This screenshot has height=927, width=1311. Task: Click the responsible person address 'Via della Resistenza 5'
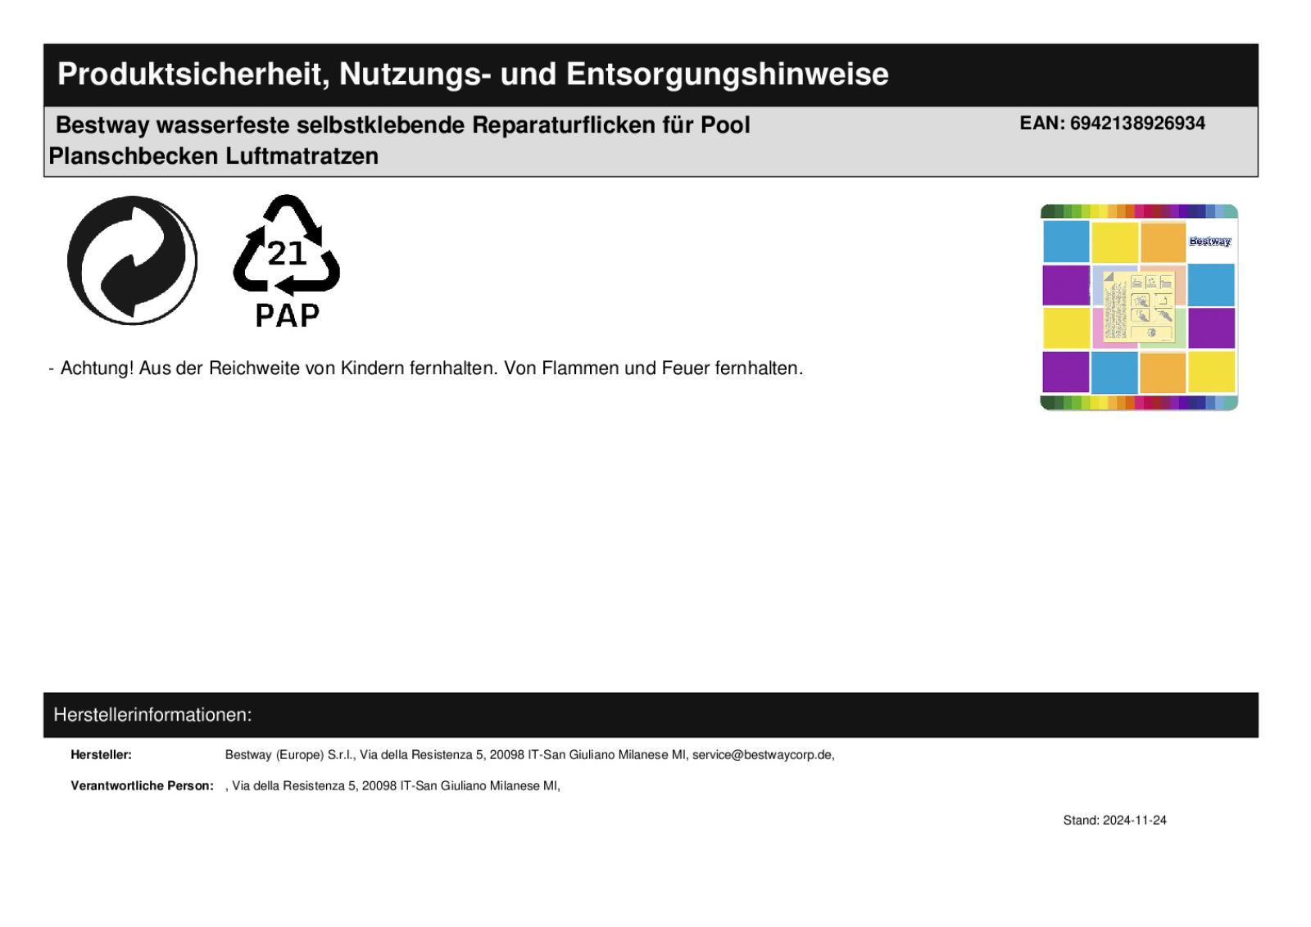[x=392, y=786]
